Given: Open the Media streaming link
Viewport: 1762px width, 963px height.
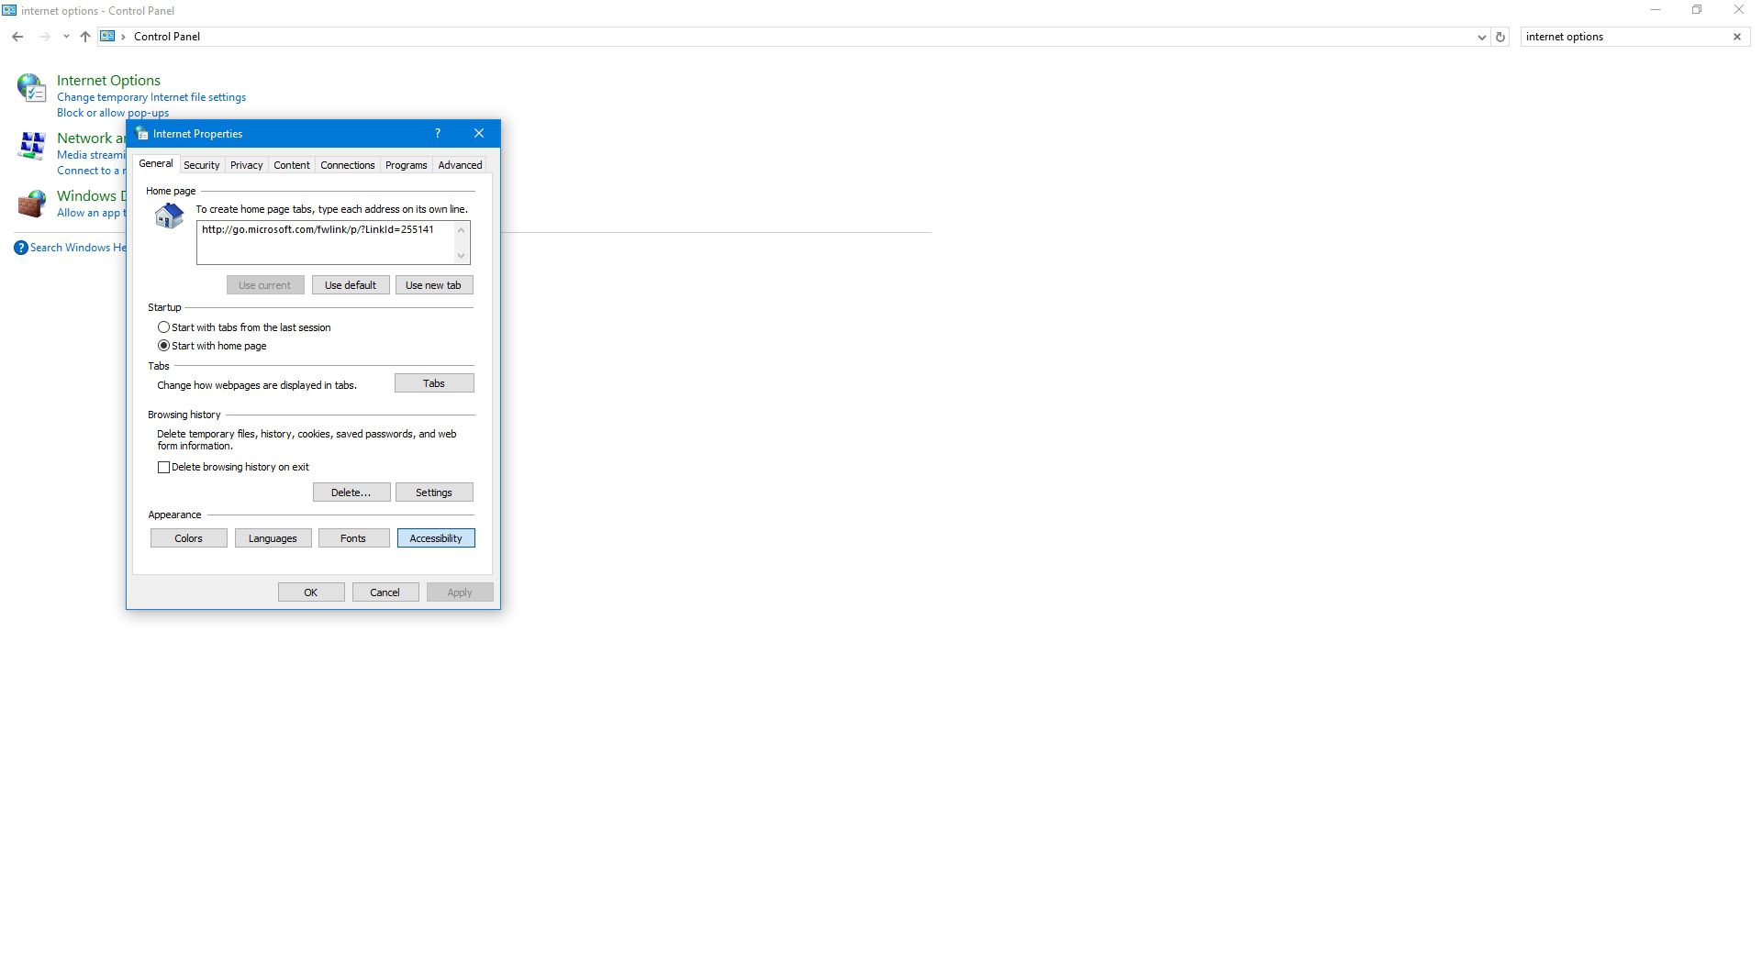Looking at the screenshot, I should coord(91,155).
